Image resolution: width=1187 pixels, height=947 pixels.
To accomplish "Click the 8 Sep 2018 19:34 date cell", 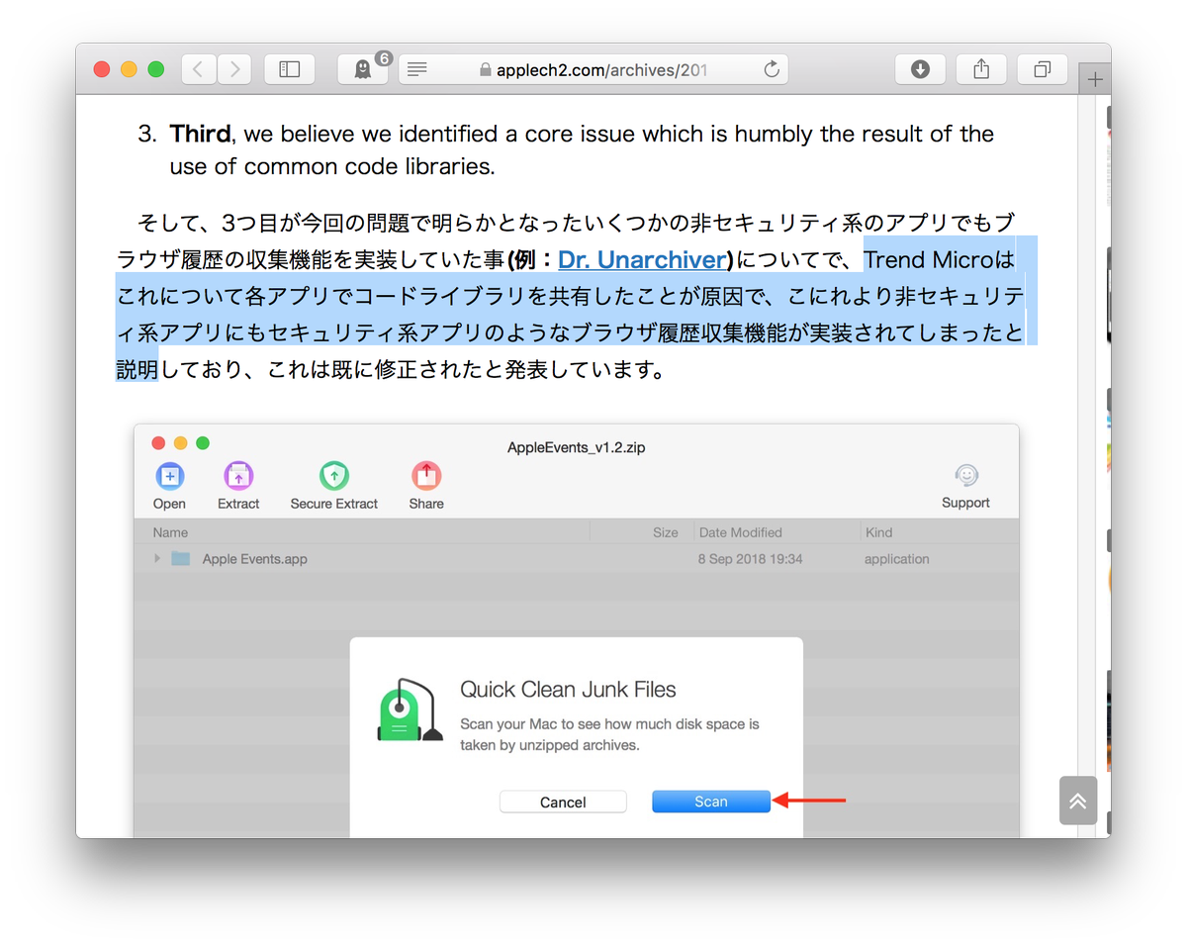I will point(751,559).
